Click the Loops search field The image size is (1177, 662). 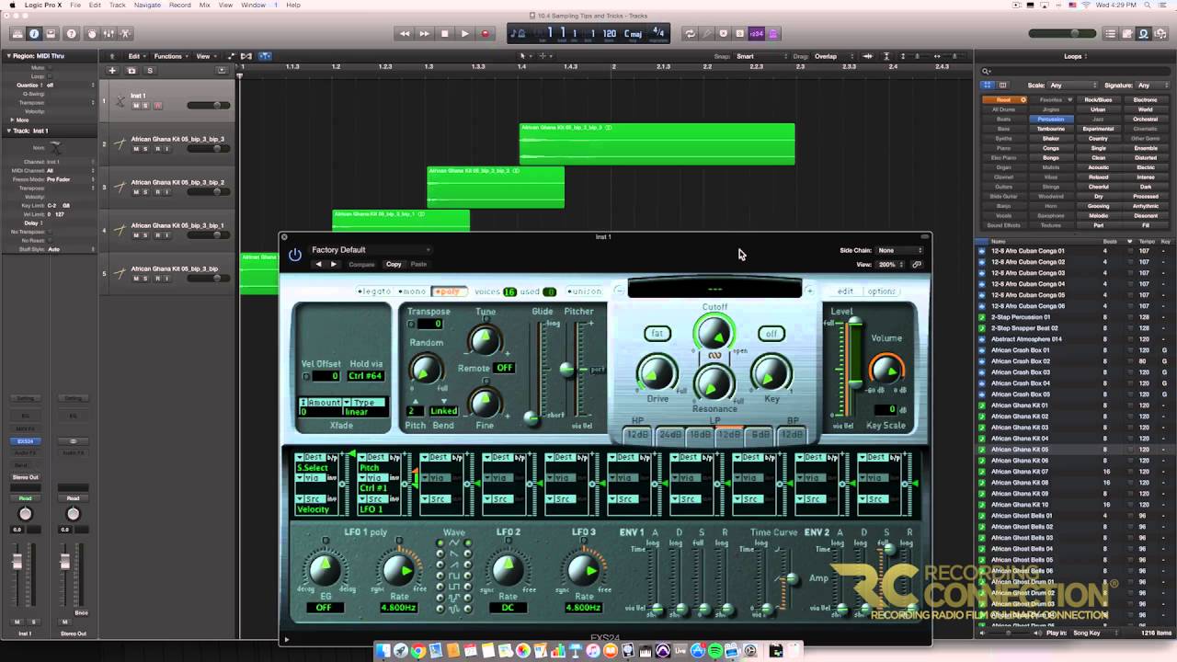pos(1076,71)
